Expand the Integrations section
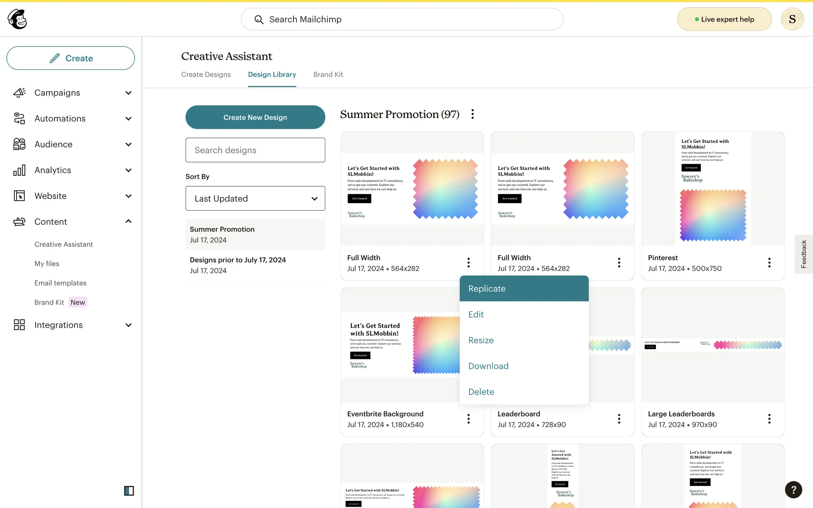Viewport: 813px width, 508px height. [128, 325]
